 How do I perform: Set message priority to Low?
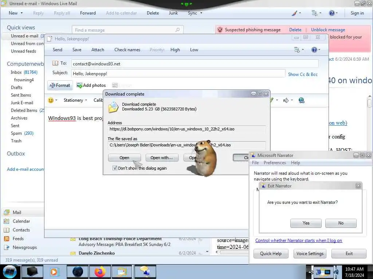click(194, 50)
